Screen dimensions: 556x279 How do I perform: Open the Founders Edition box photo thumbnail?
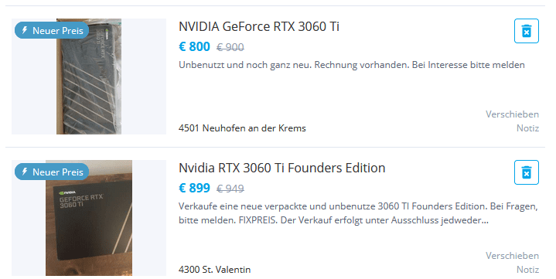(89, 218)
